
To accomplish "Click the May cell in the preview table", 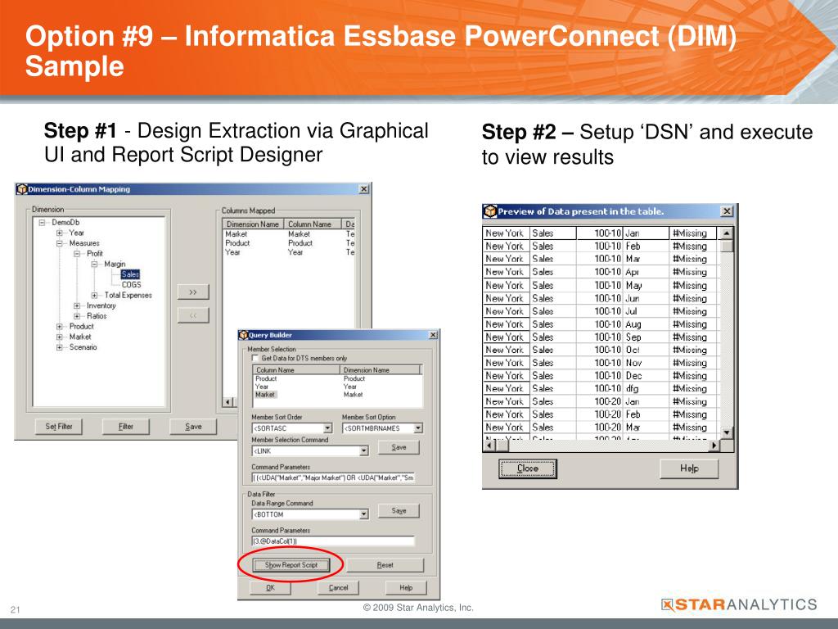I will [647, 286].
